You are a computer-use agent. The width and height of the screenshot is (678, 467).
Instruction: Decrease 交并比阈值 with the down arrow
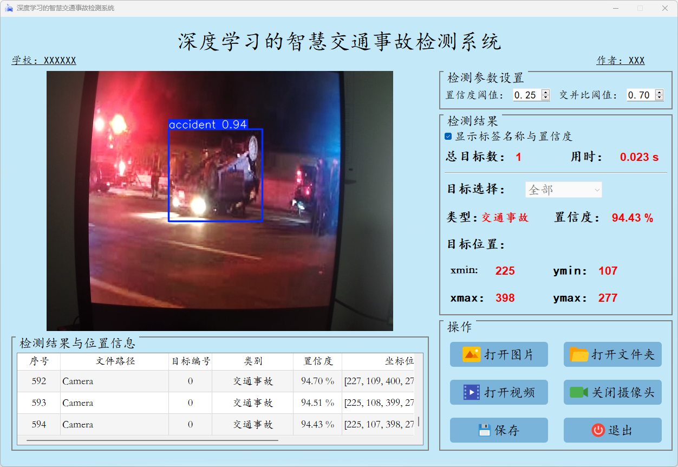pos(659,98)
